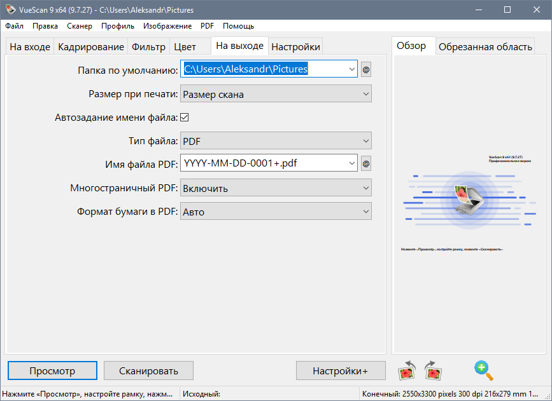The width and height of the screenshot is (552, 401).
Task: Toggle the 'Автозадание имени файла' checkbox
Action: (185, 118)
